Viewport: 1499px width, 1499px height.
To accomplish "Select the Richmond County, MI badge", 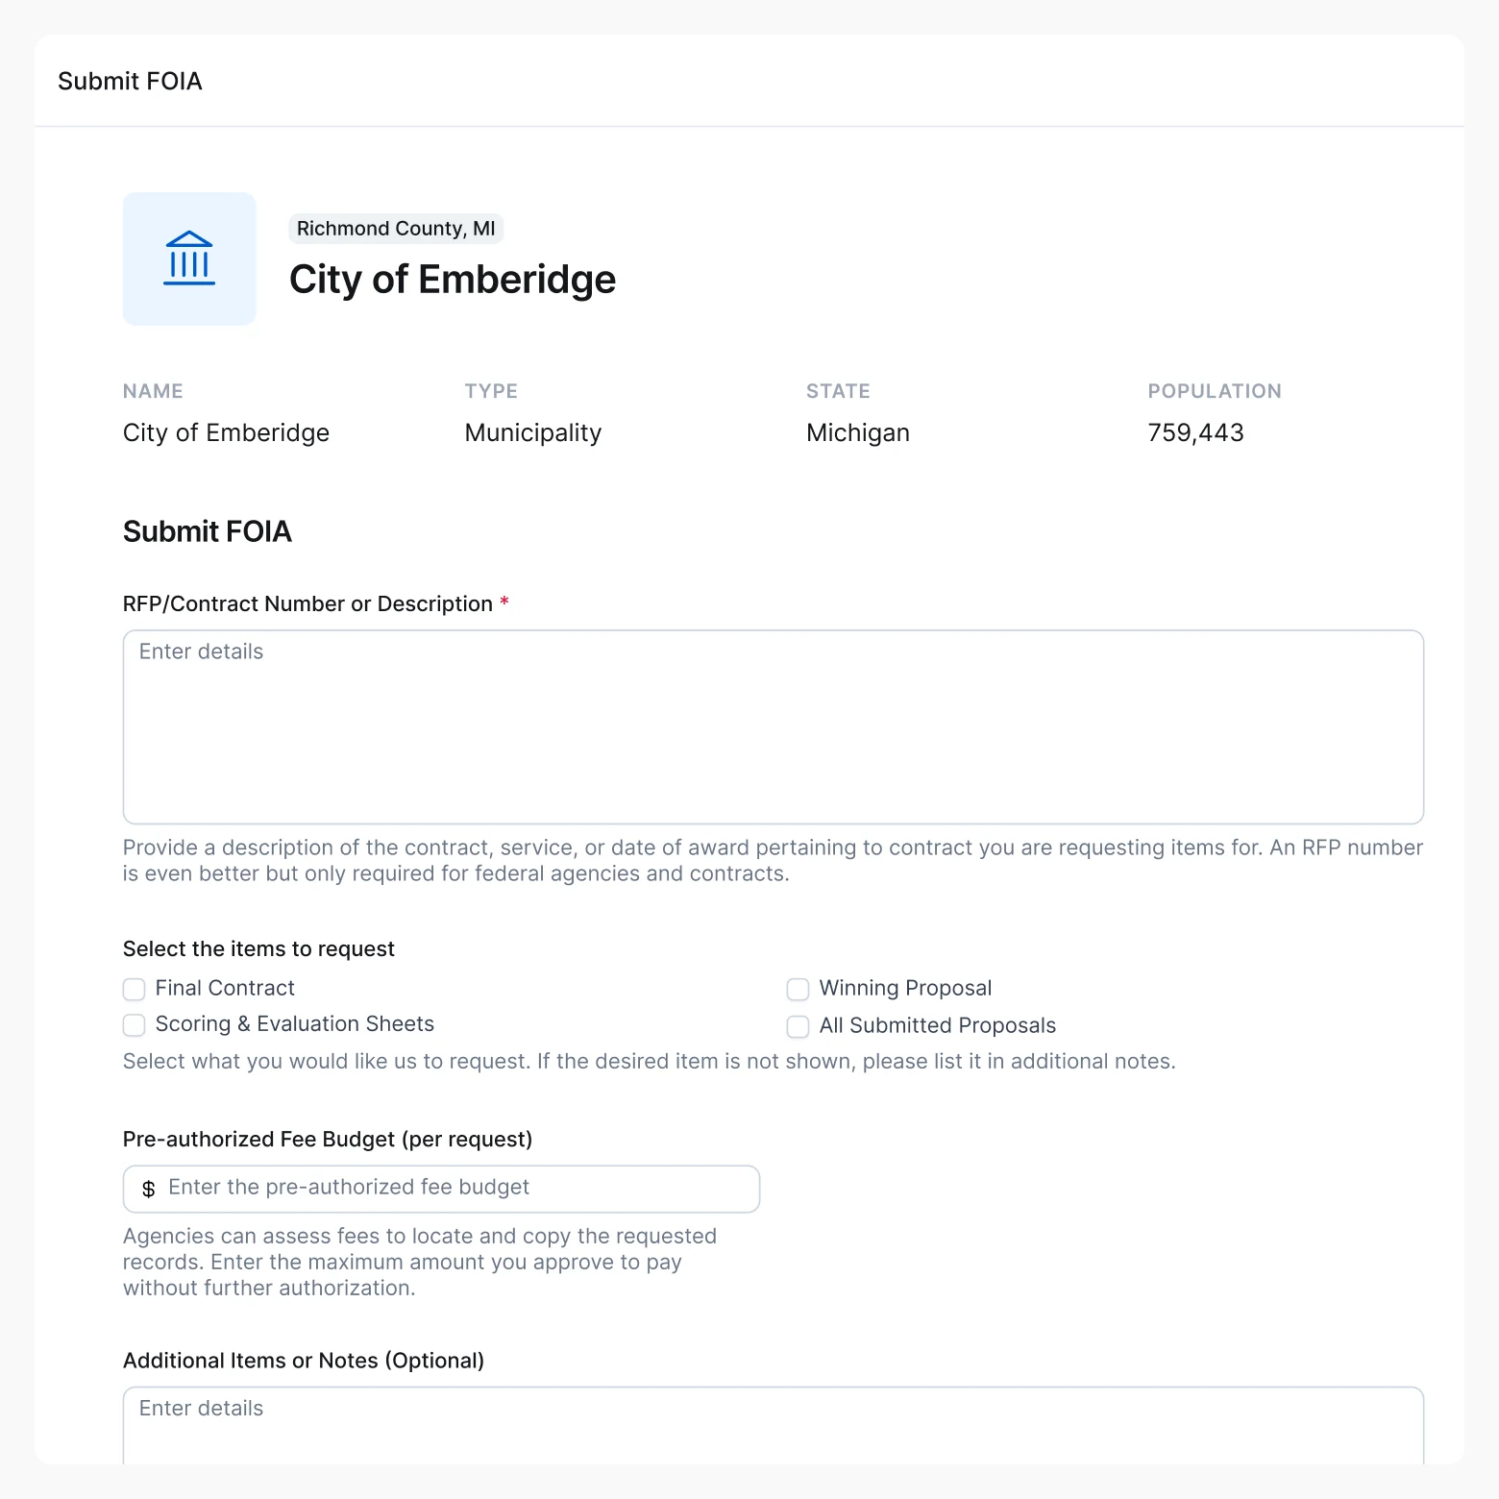I will (x=395, y=229).
